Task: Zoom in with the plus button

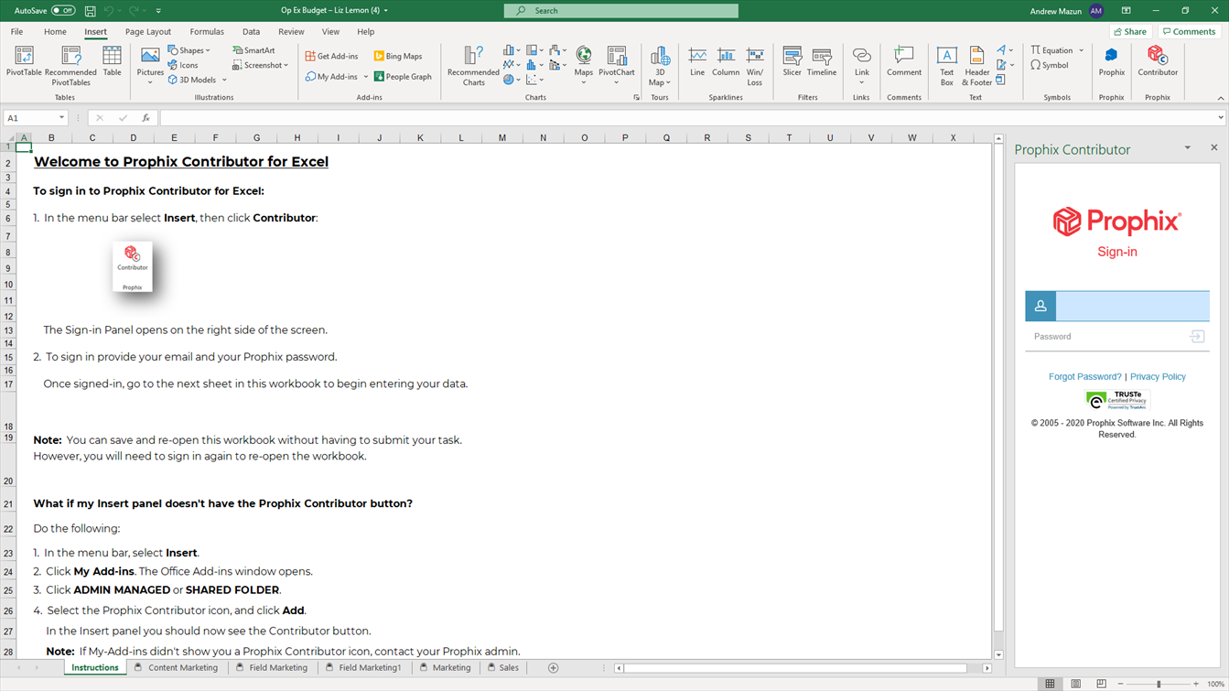Action: click(x=1196, y=684)
